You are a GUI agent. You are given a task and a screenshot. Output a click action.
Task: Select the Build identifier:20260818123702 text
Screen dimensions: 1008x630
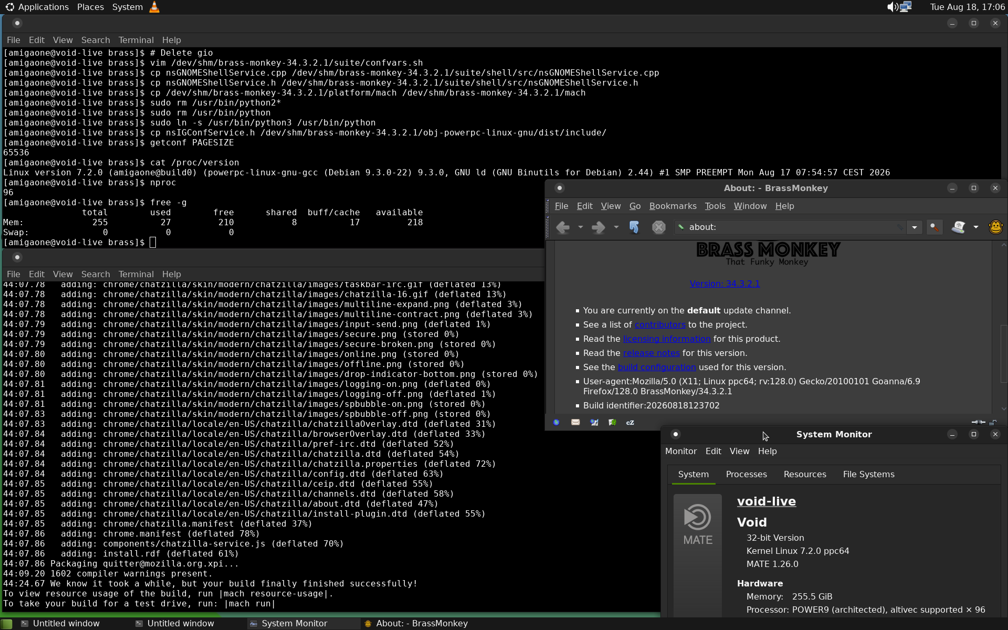651,406
